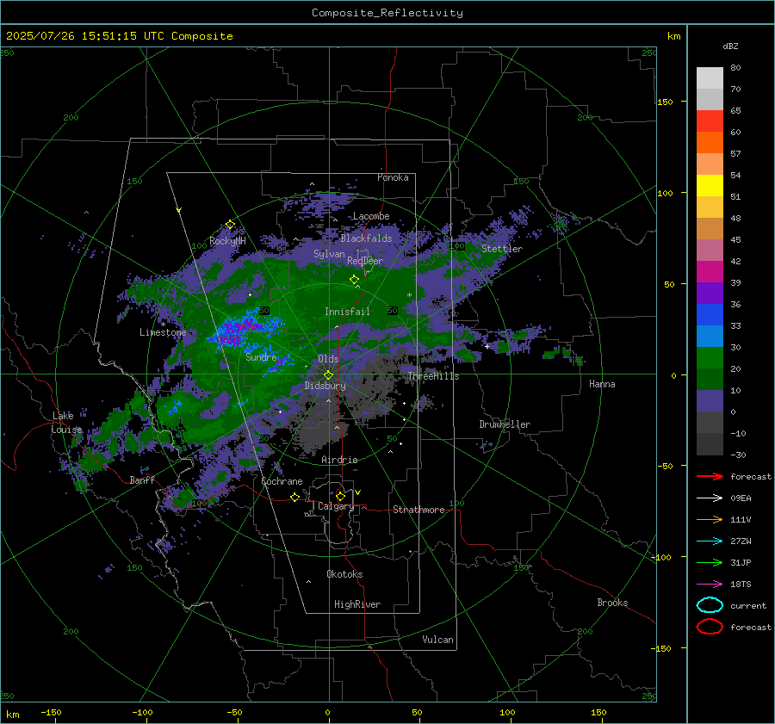The height and width of the screenshot is (724, 775).
Task: Click the Strathmore label
Action: [418, 510]
